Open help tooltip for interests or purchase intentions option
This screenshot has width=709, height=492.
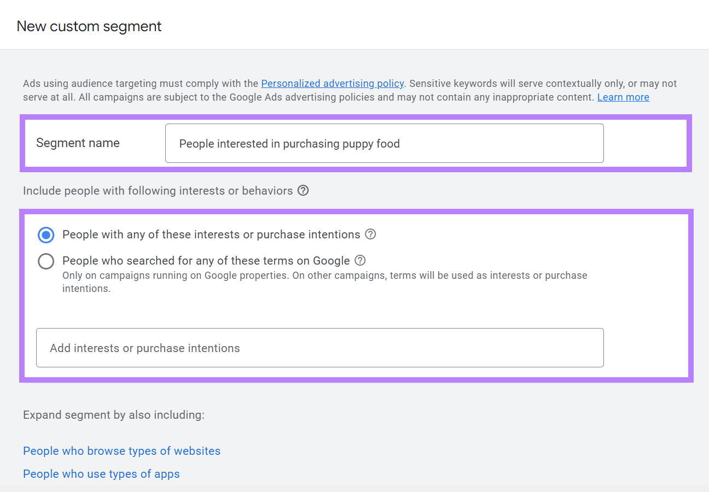370,235
